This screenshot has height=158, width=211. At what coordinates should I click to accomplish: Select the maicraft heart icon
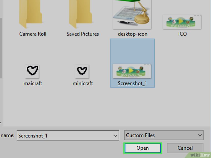coord(32,72)
